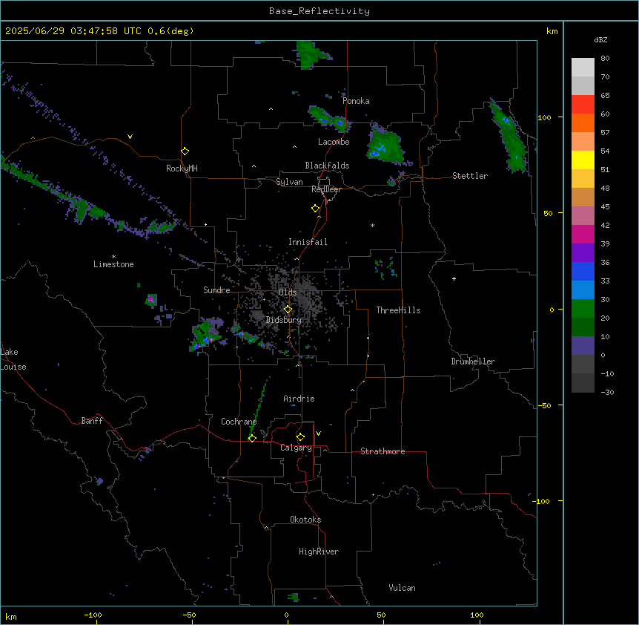Pick the blue 33-36 dBZ legend swatch
This screenshot has width=639, height=625.
(583, 271)
